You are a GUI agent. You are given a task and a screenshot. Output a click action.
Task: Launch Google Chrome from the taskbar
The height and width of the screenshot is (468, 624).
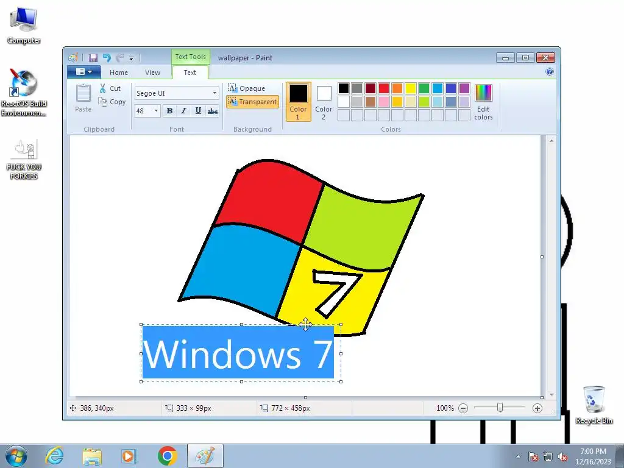pyautogui.click(x=167, y=456)
